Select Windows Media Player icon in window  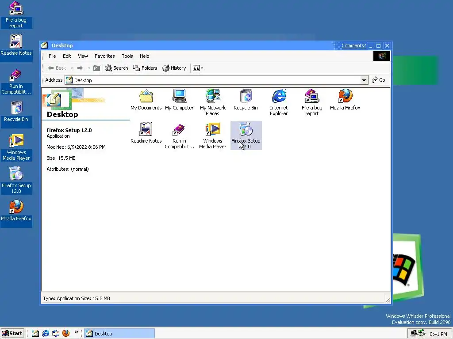pos(213,136)
